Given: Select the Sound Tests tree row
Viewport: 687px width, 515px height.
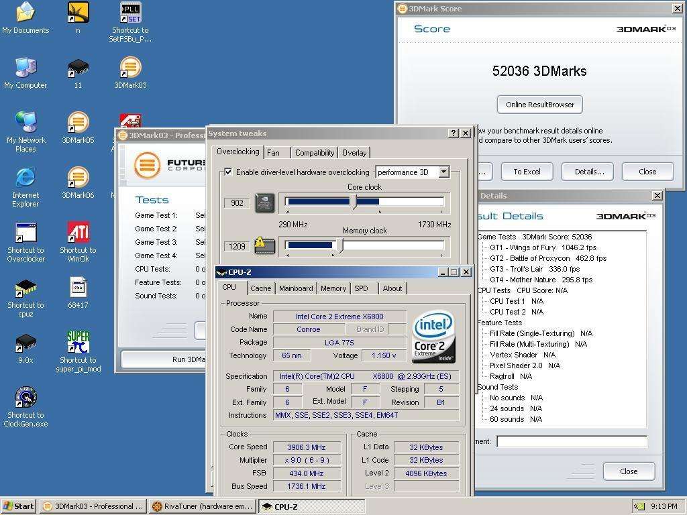Looking at the screenshot, I should (498, 387).
